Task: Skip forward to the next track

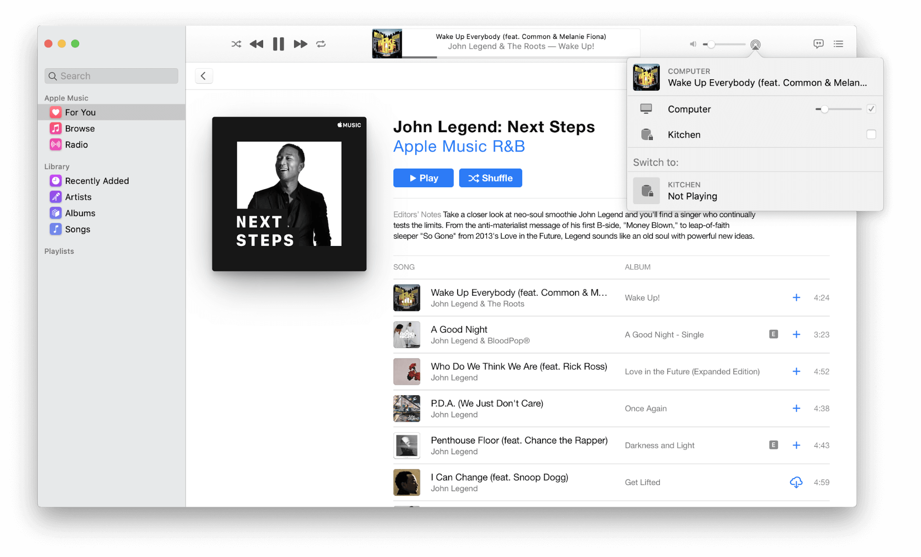Action: click(x=300, y=44)
